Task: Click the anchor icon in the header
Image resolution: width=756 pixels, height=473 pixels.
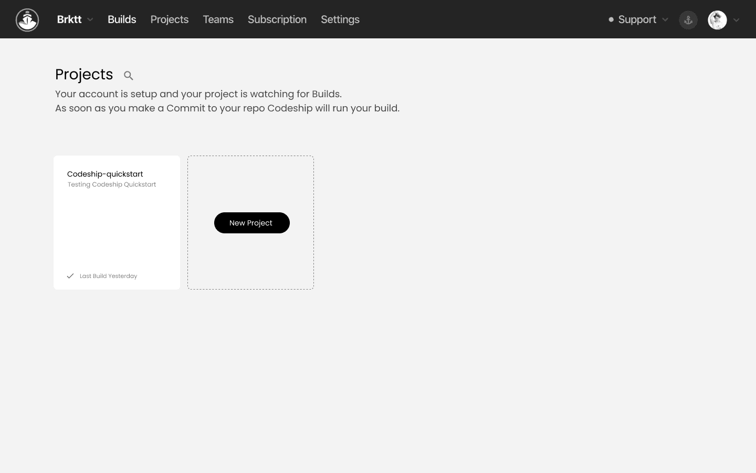Action: pyautogui.click(x=688, y=20)
